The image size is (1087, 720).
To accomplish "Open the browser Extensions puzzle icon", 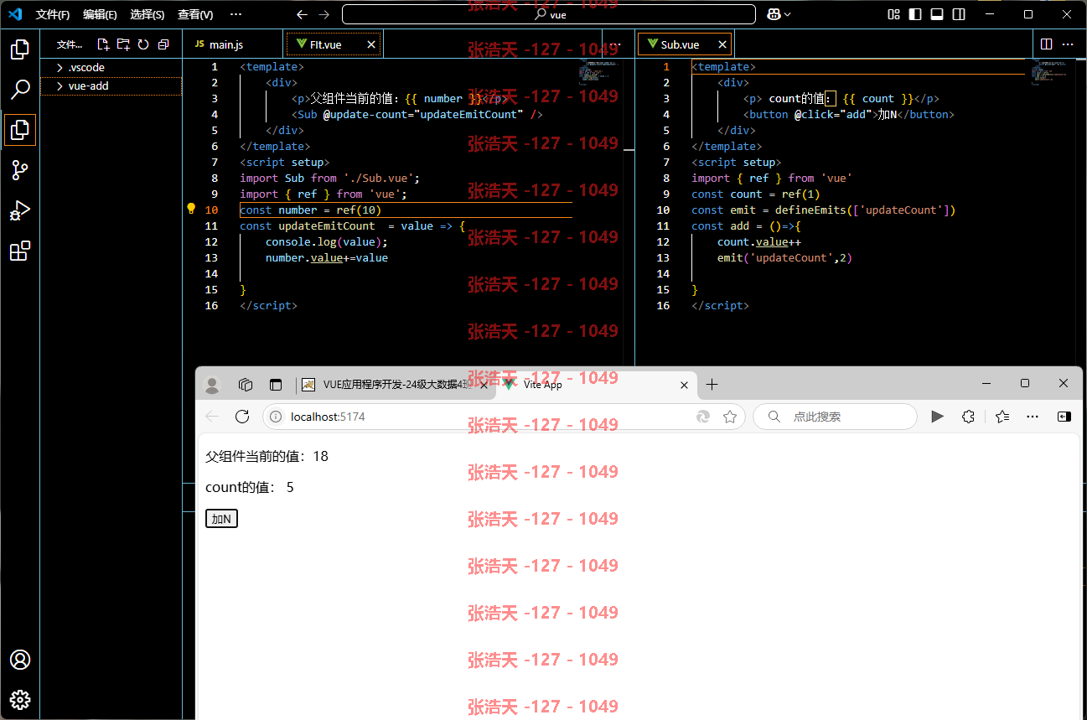I will click(x=968, y=417).
